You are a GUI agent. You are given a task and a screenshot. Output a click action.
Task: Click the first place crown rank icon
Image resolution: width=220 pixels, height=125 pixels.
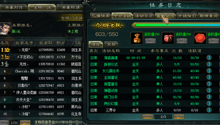click(x=5, y=50)
